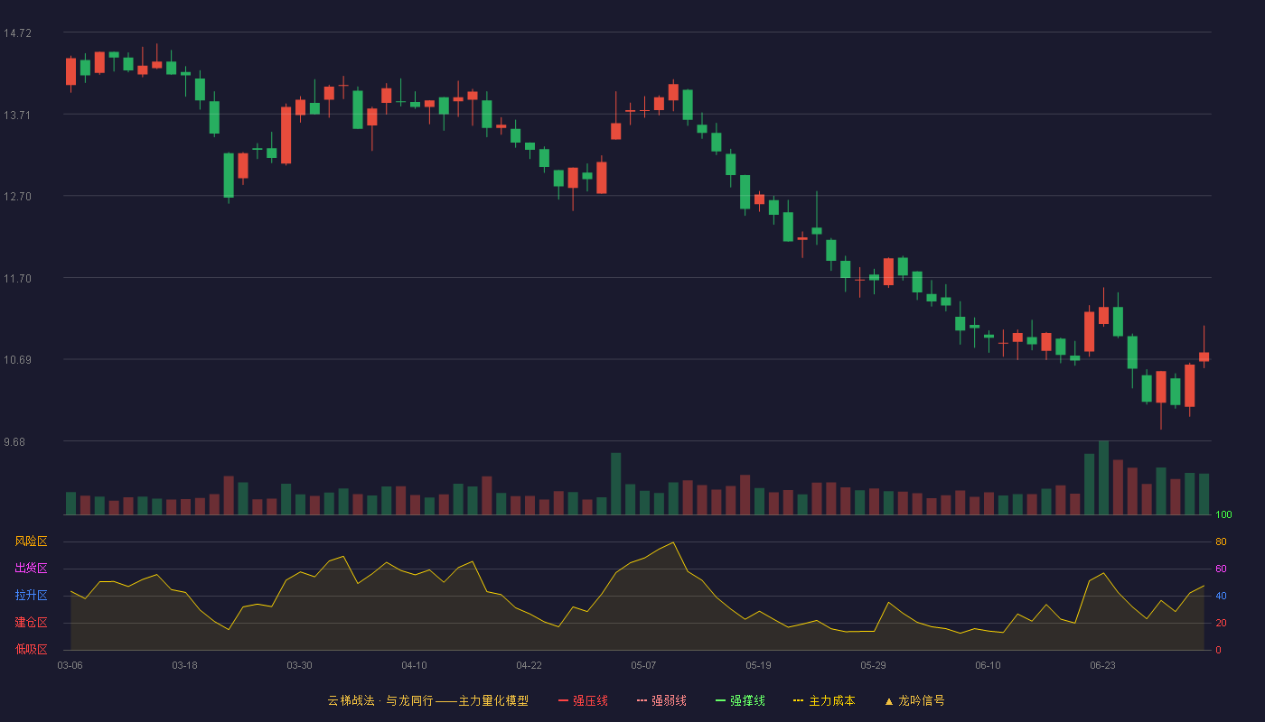Toggle the 强撑线 legend series
Image resolution: width=1265 pixels, height=722 pixels.
(740, 700)
